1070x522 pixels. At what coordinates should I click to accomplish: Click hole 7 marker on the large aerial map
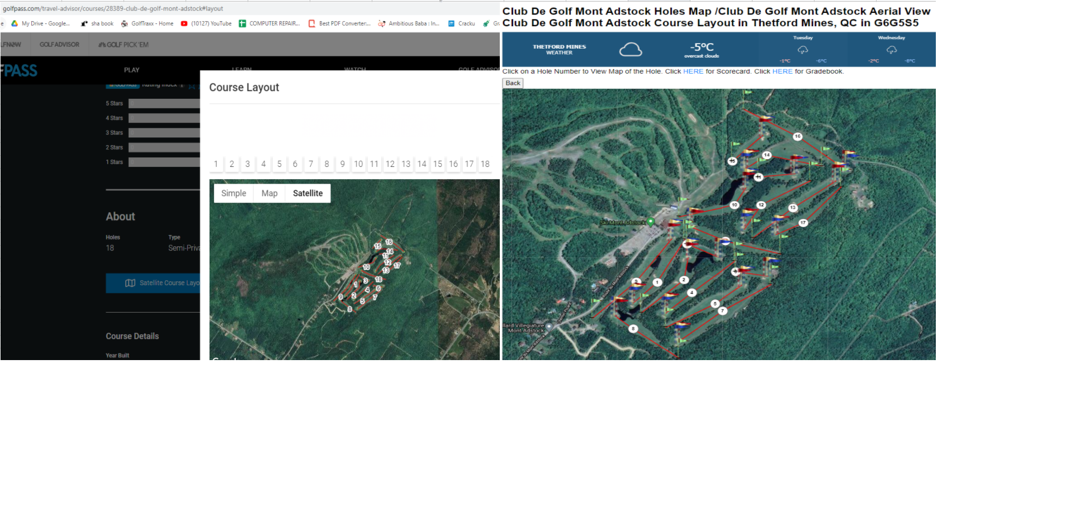723,311
